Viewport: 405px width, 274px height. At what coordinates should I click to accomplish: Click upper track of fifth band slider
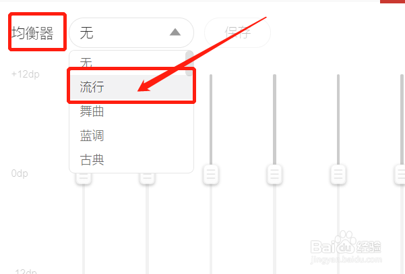pos(338,119)
